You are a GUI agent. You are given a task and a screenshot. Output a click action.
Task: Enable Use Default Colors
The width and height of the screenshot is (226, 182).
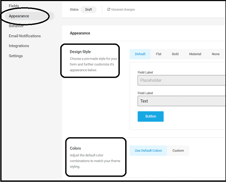[x=148, y=150]
